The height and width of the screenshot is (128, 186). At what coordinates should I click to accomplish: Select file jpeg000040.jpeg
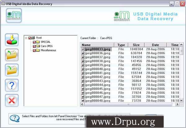98,69
